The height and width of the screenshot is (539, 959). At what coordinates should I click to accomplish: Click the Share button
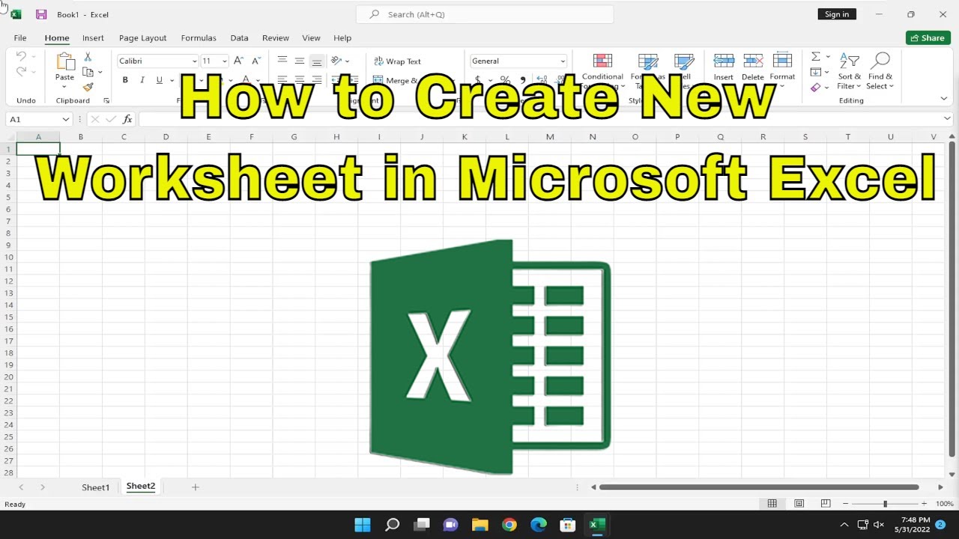928,37
